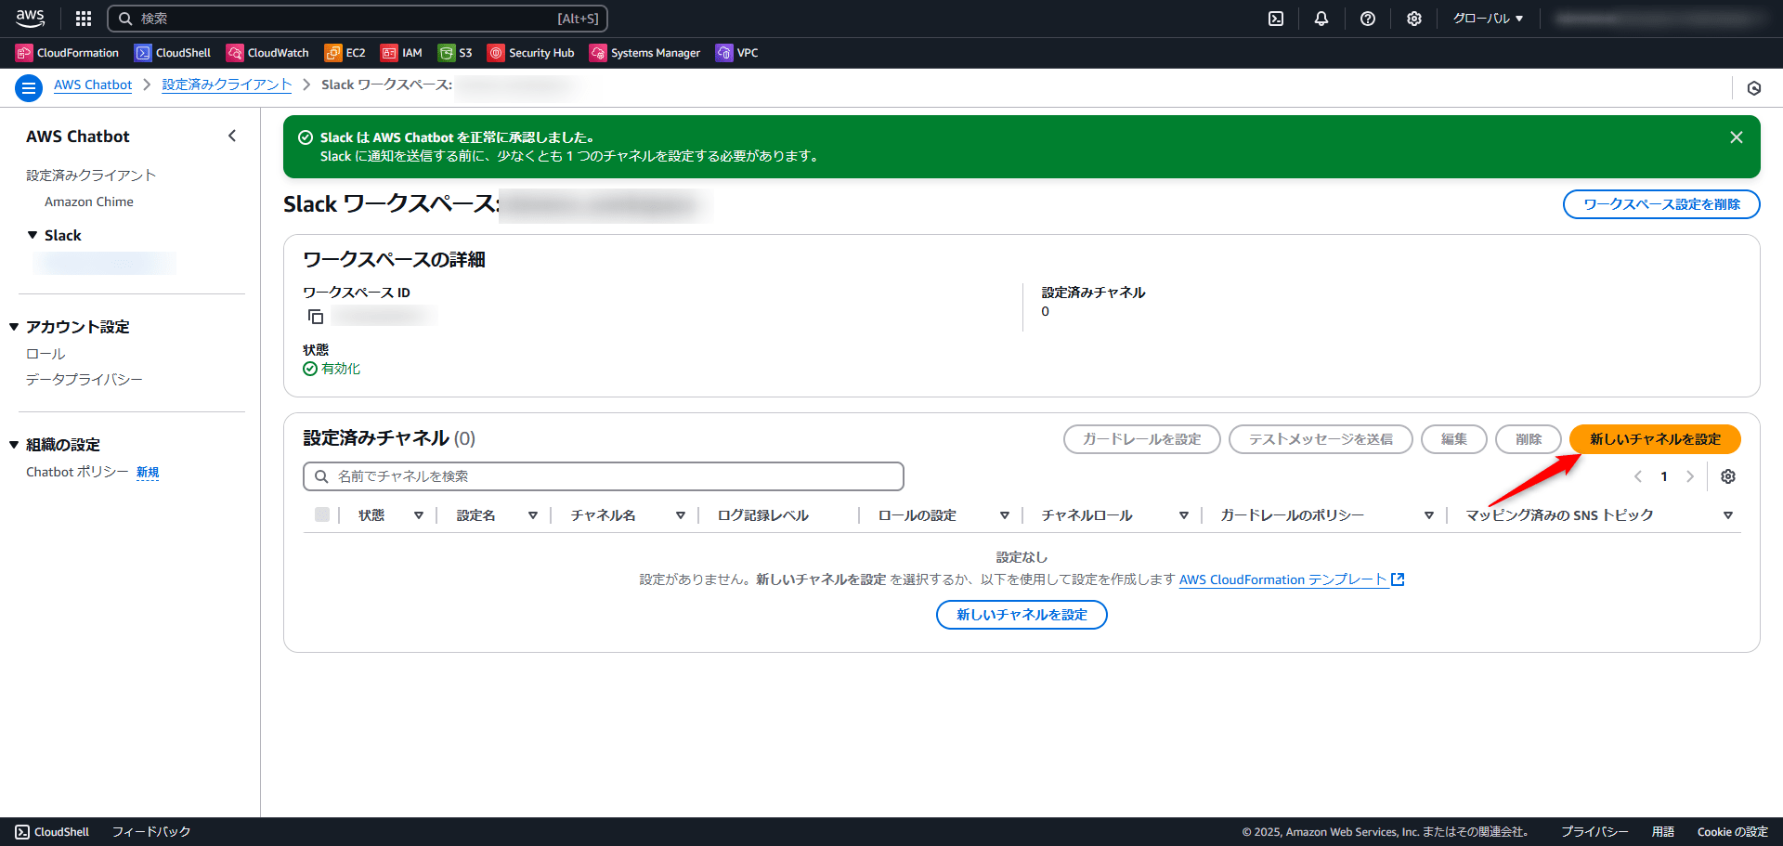Viewport: 1783px width, 846px height.
Task: Collapse the Slack tree section
Action: click(x=33, y=236)
